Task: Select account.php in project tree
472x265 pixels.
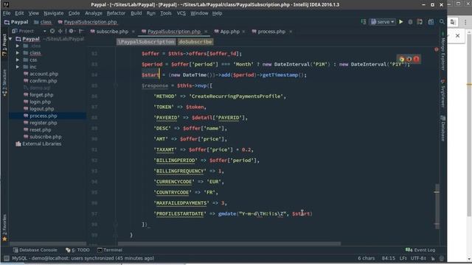Action: point(44,74)
